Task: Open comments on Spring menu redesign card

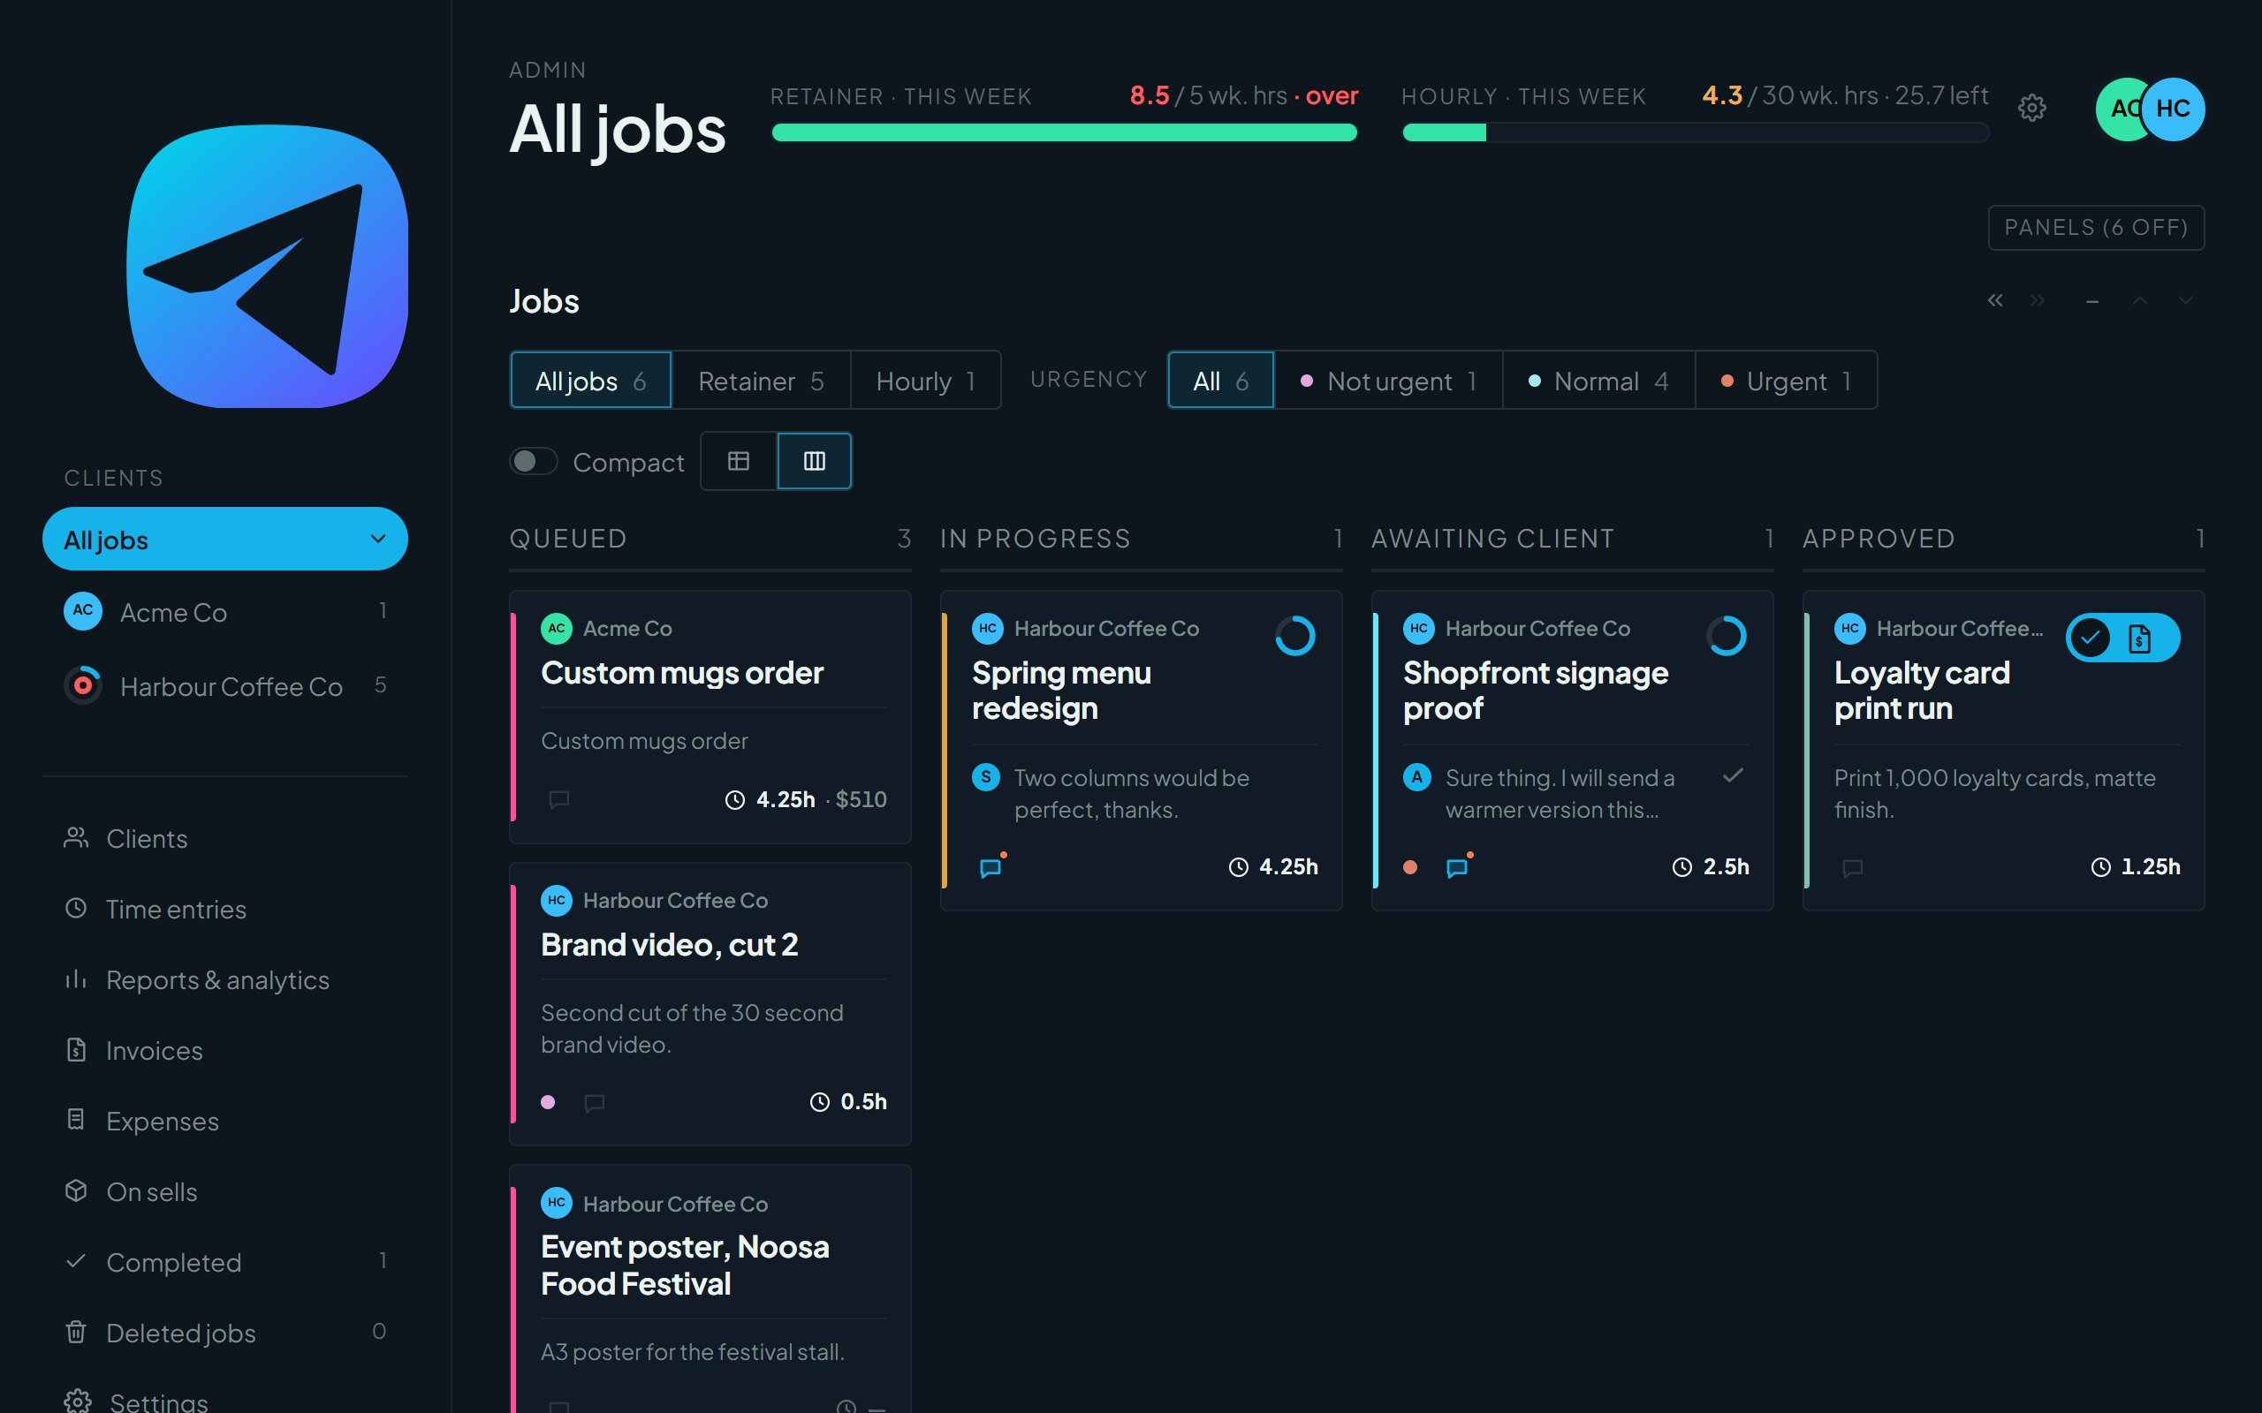Action: point(991,868)
